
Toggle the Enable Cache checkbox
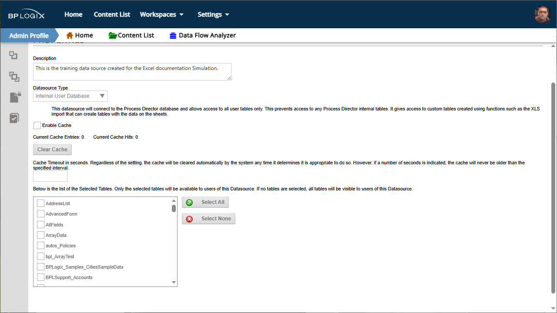[37, 125]
